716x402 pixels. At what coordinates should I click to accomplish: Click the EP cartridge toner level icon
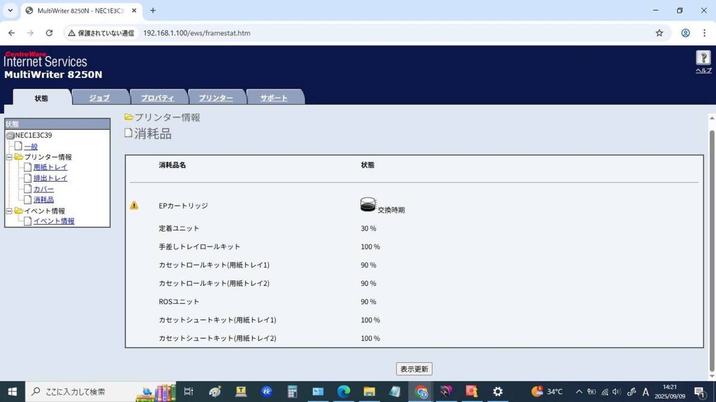pos(368,205)
